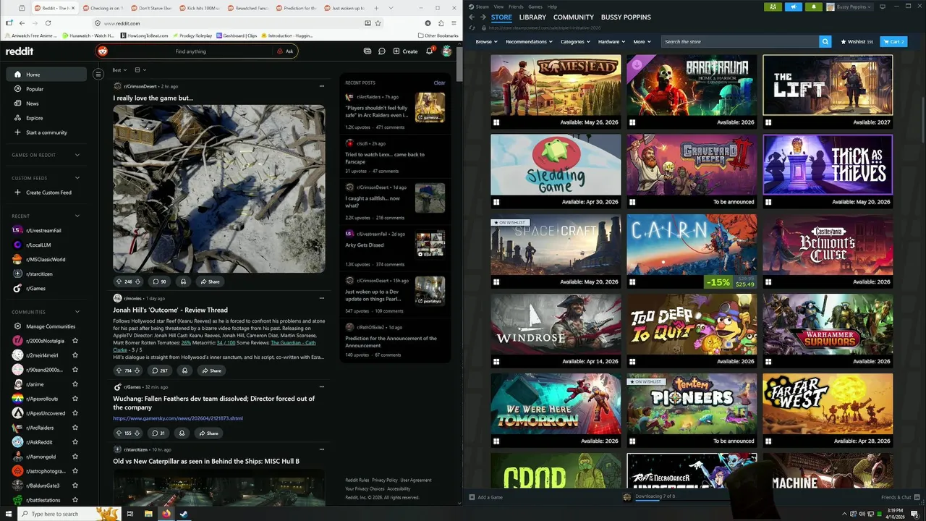Collapse the Communities section
Screen dimensions: 926x521
[x=77, y=312]
